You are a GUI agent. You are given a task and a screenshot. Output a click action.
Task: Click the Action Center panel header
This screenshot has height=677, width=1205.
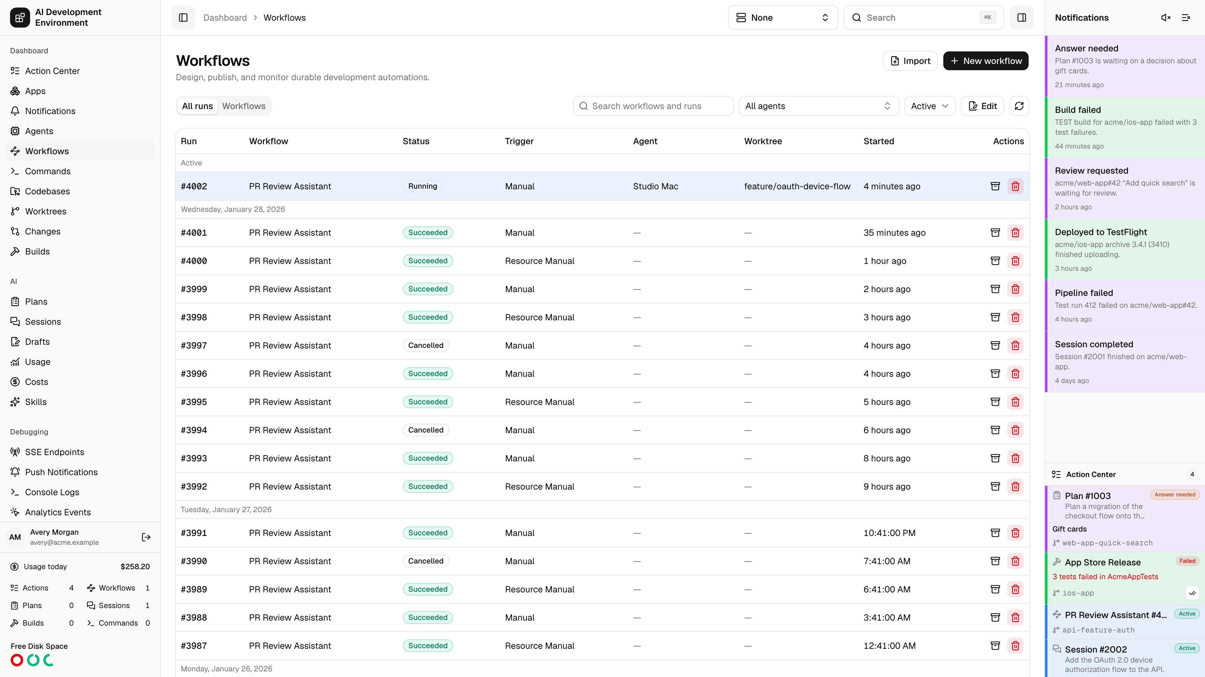(1125, 475)
